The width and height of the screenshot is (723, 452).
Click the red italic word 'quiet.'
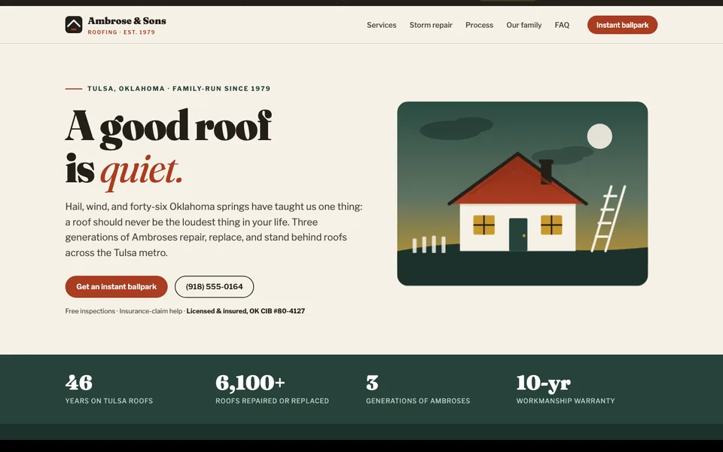click(x=142, y=172)
